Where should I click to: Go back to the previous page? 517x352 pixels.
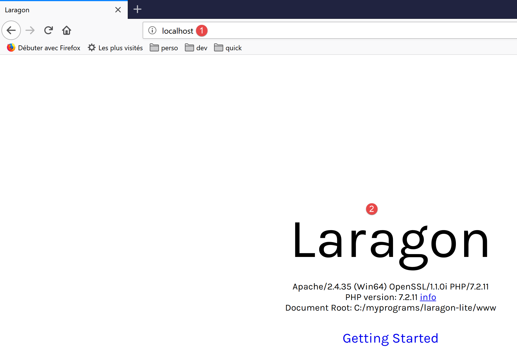click(x=11, y=30)
